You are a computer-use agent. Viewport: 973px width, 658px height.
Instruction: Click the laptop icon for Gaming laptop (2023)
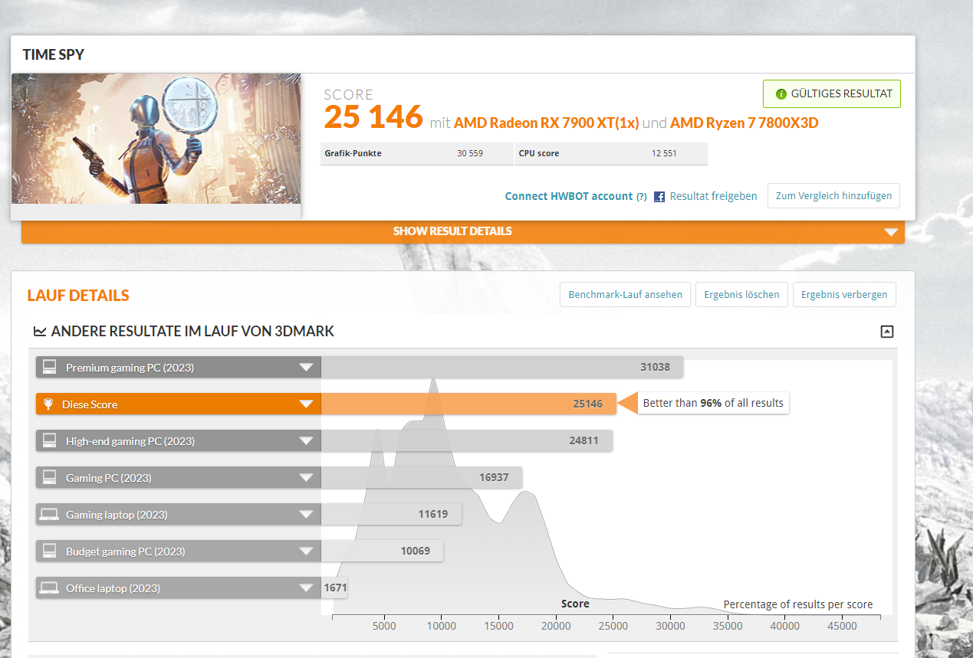50,515
